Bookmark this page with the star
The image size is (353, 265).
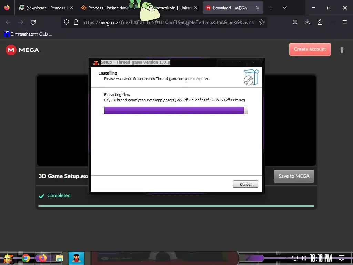[262, 22]
